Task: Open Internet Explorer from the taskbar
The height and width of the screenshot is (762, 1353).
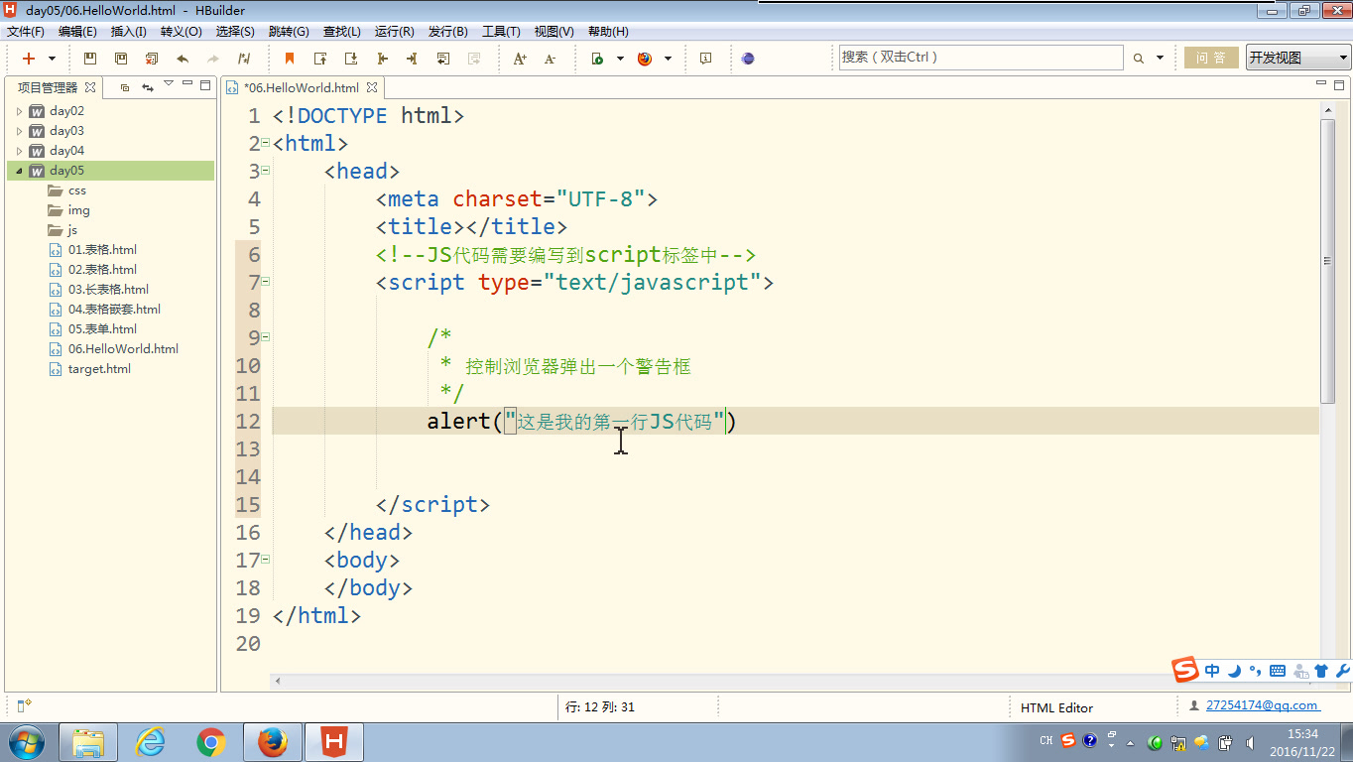Action: click(x=150, y=741)
